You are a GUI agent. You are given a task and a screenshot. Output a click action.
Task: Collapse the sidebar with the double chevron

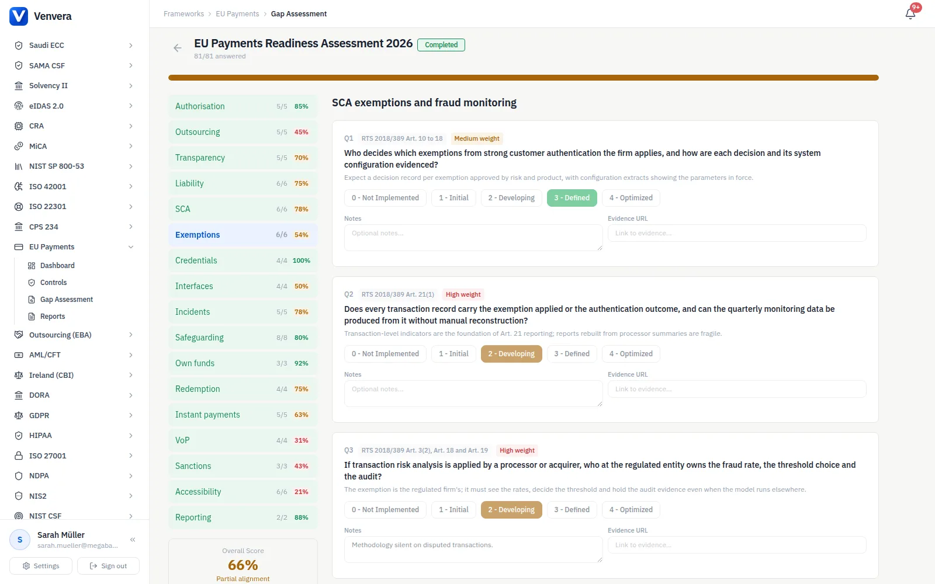(x=133, y=540)
